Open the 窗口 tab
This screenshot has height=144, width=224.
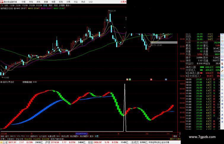[x=7, y=136]
